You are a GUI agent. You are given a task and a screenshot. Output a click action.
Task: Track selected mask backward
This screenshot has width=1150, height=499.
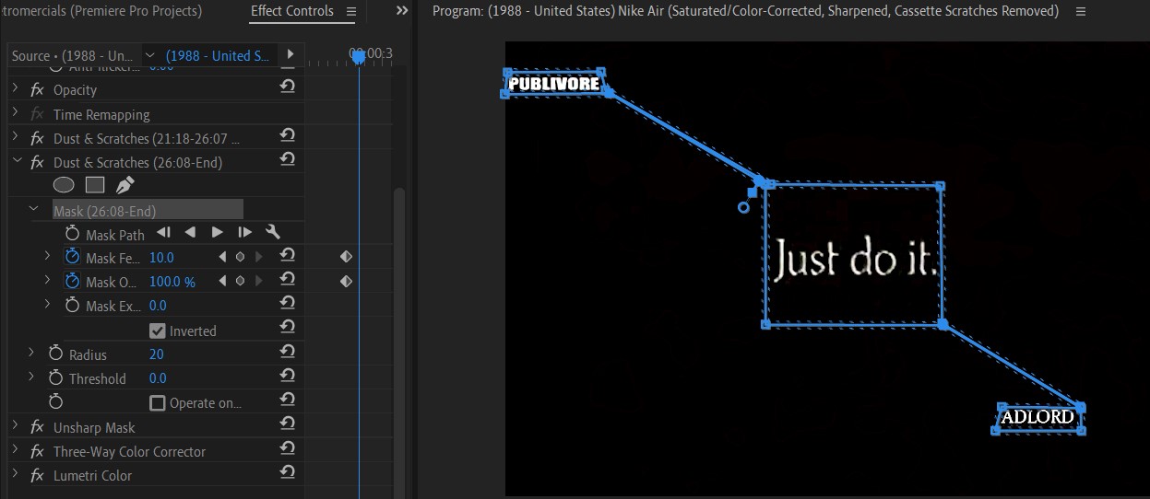point(191,234)
